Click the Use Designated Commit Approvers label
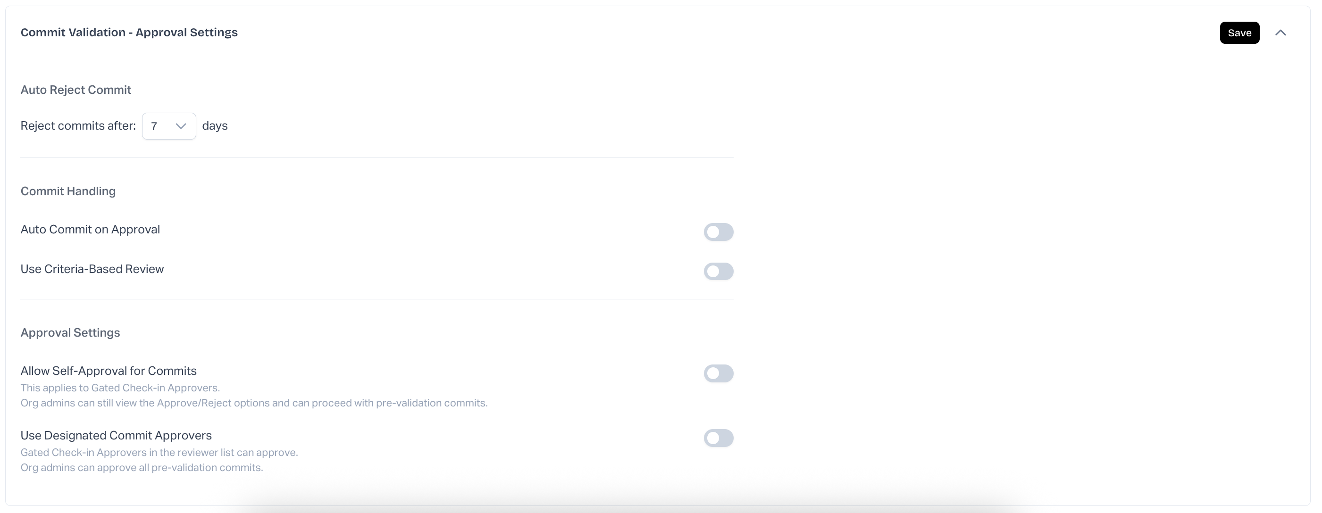 click(x=116, y=436)
